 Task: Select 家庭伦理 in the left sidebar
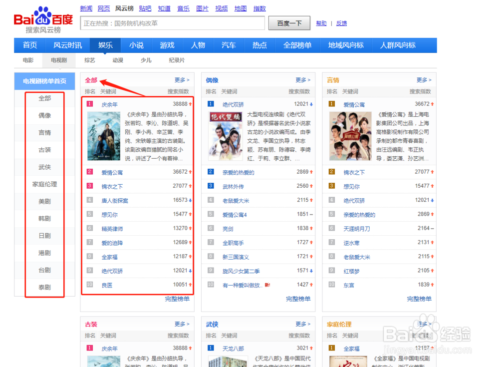pos(44,184)
